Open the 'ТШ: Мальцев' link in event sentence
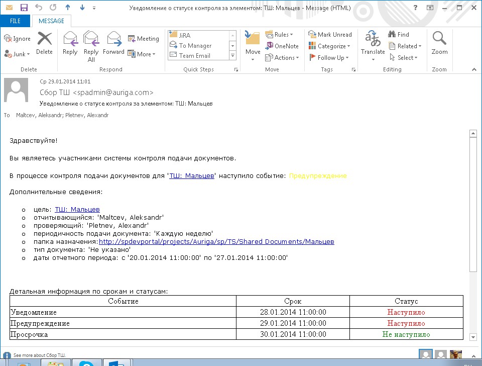The width and height of the screenshot is (482, 366). (x=192, y=176)
